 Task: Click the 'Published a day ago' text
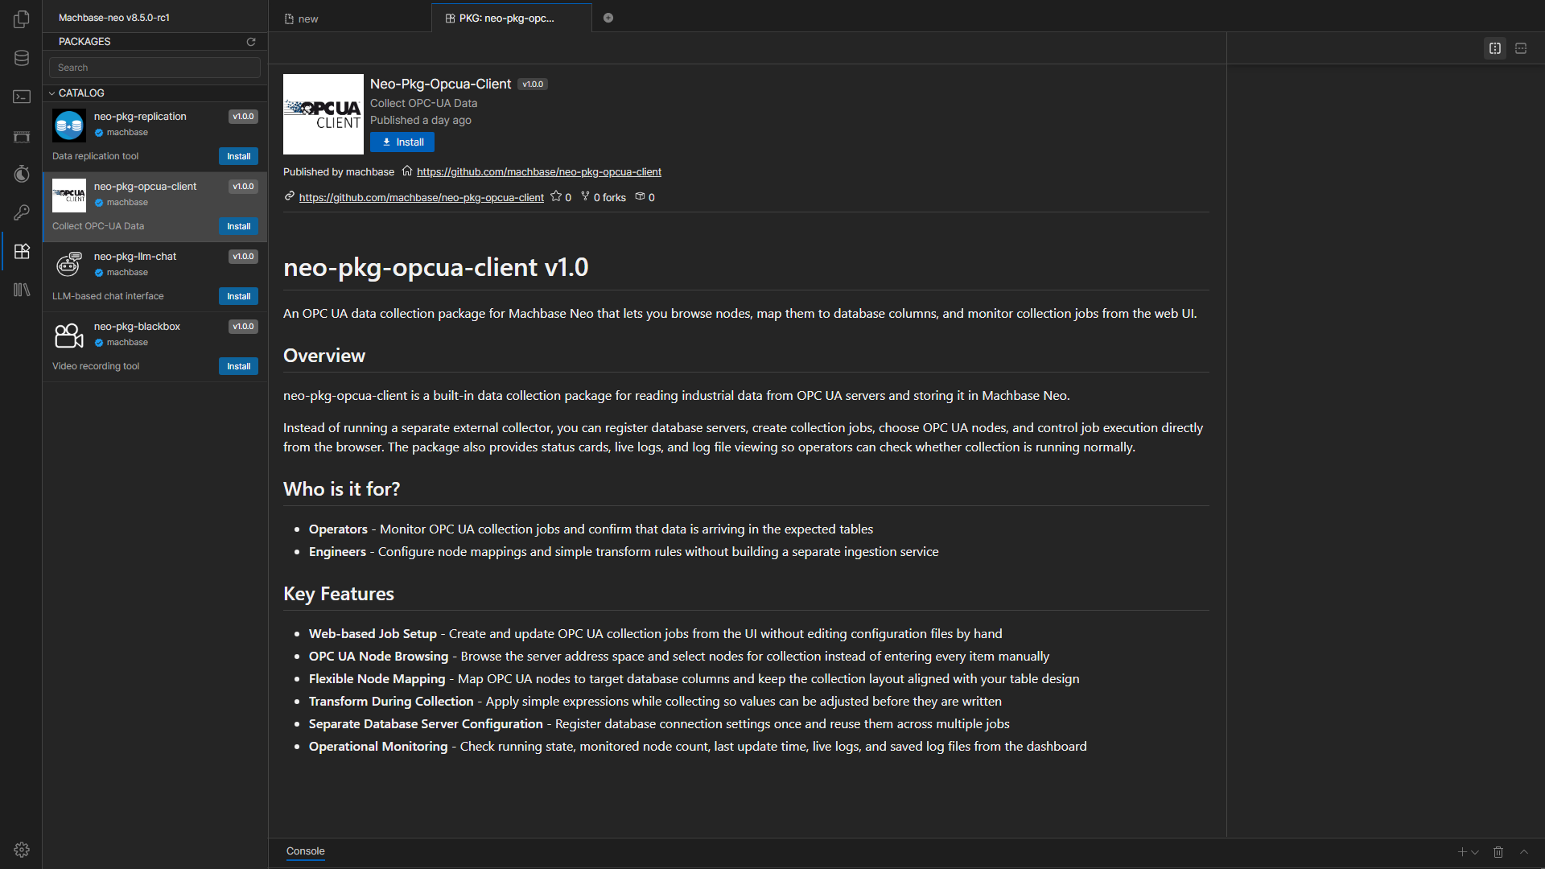(x=421, y=120)
